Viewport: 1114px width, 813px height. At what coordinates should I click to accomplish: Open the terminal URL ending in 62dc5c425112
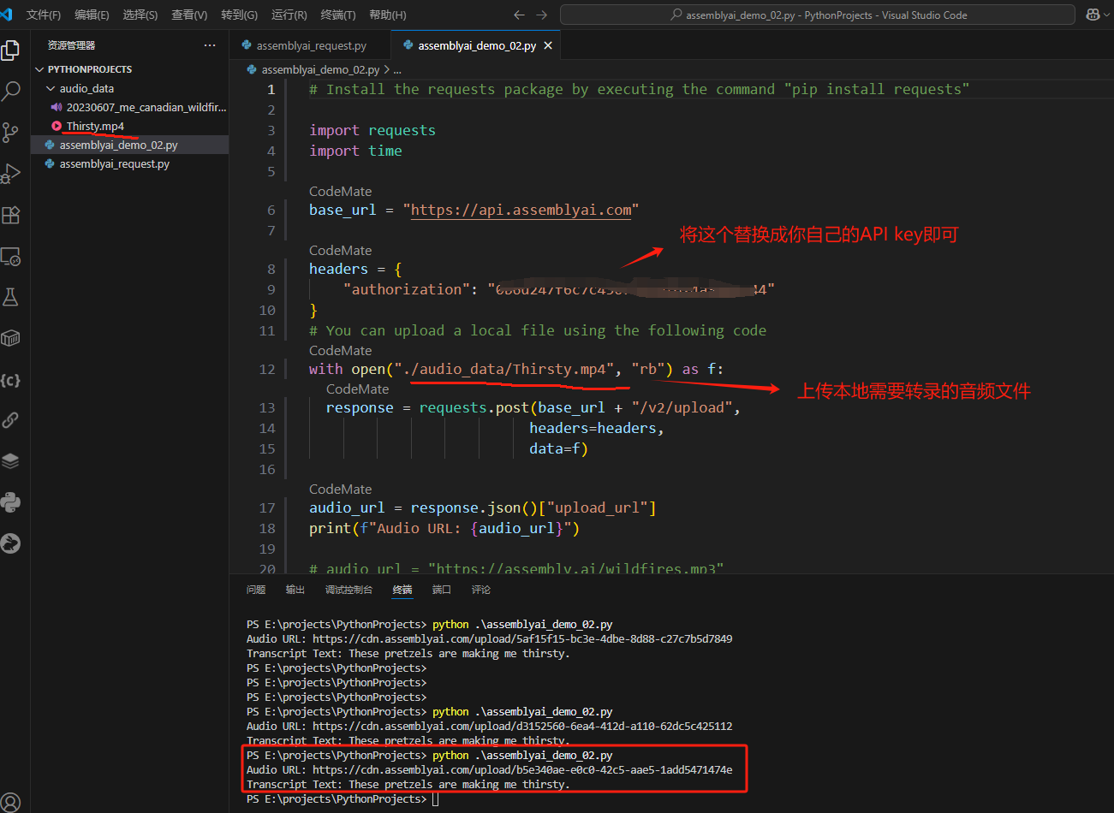click(522, 726)
